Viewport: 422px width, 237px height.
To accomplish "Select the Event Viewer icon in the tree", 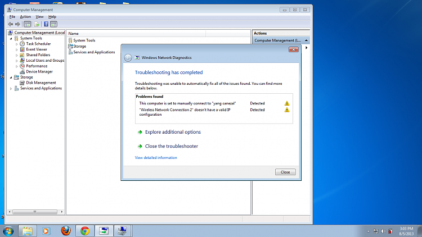I will point(23,49).
